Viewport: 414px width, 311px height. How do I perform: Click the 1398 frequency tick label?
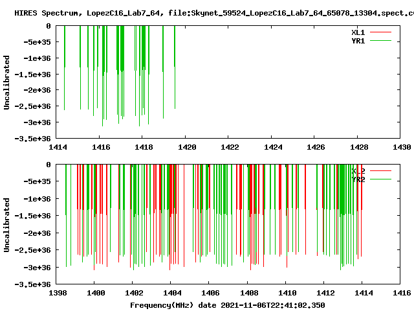[x=58, y=293]
